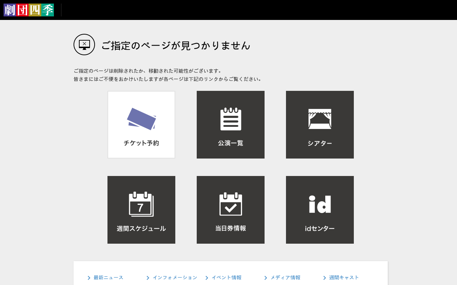Click the ご指定のページが見つかりません heading
The image size is (457, 285).
(x=176, y=46)
